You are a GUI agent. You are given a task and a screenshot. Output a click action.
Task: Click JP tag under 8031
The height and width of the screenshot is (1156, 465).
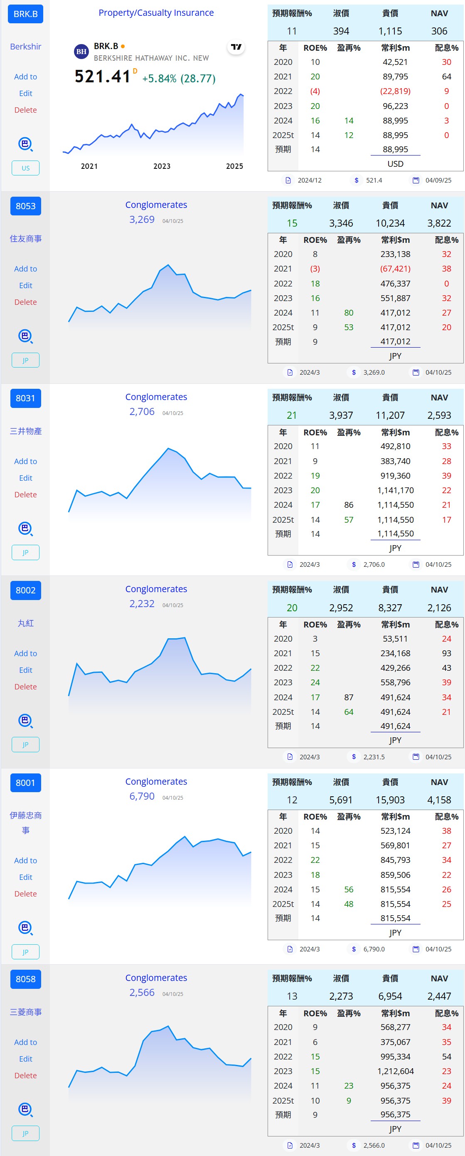pyautogui.click(x=26, y=552)
